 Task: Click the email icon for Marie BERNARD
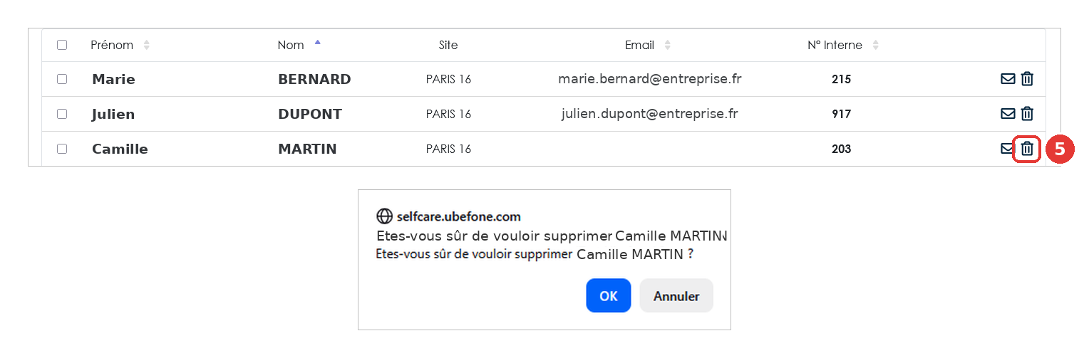point(1008,79)
